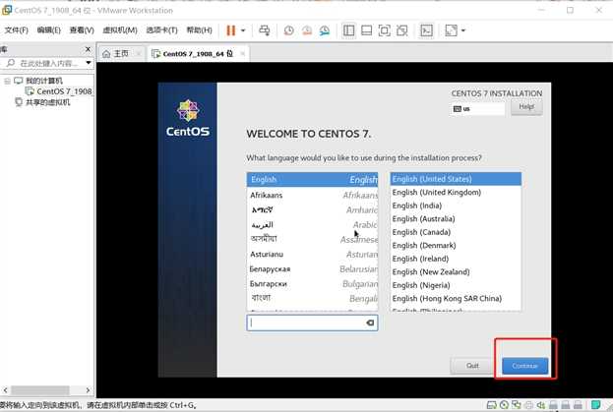613x412 pixels.
Task: Click the stretch guest display icon
Action: 452,30
